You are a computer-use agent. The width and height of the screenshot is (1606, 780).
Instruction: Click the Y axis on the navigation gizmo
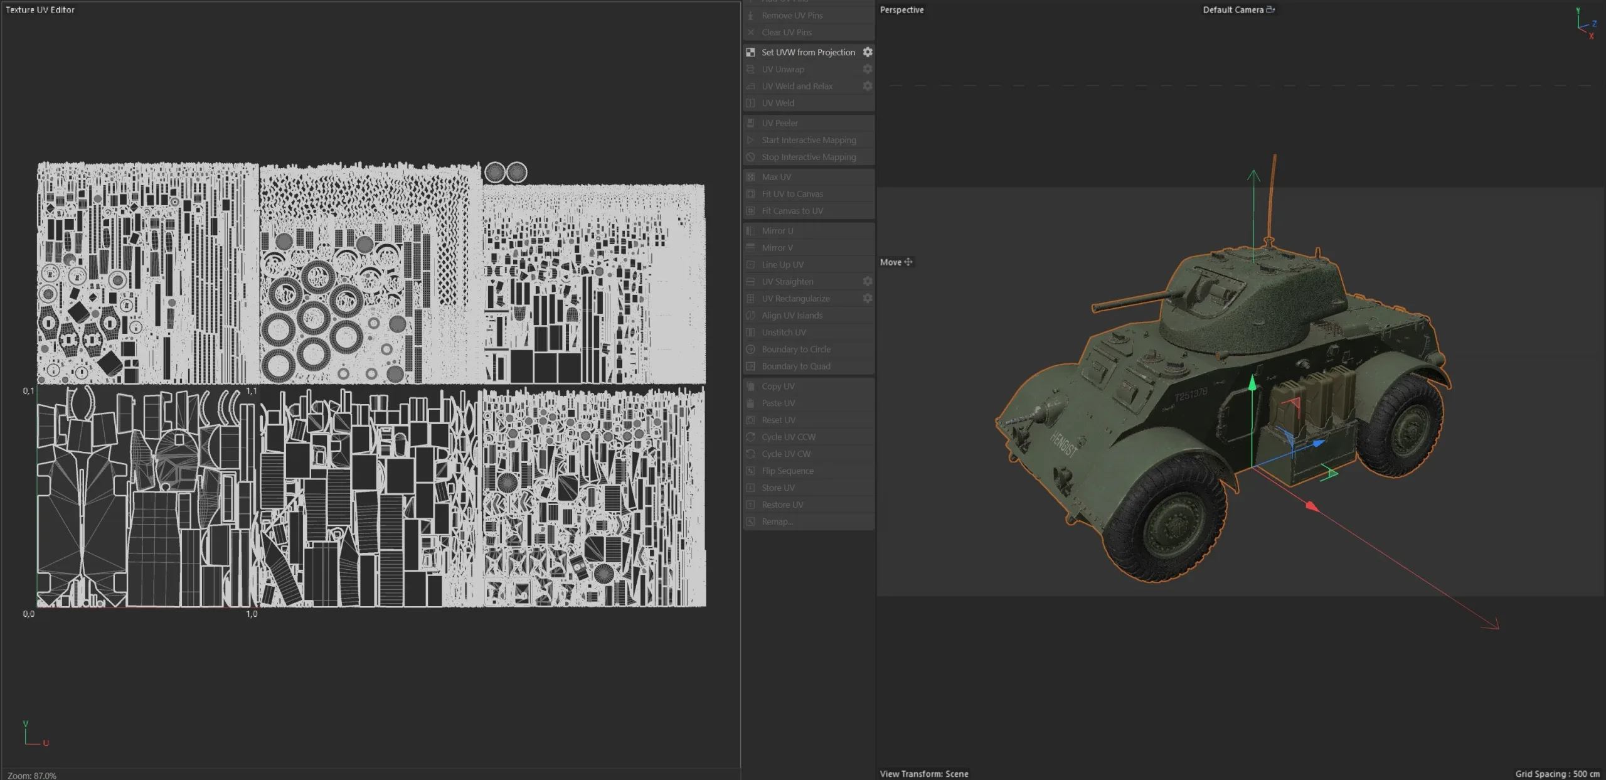(x=1580, y=11)
